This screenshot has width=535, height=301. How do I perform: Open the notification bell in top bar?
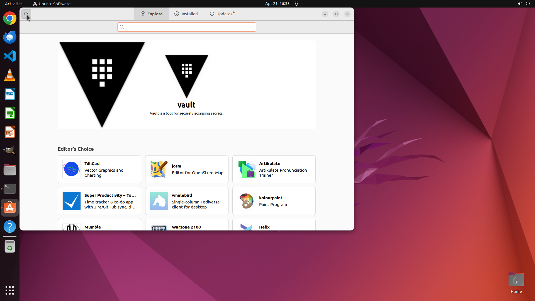tap(296, 4)
